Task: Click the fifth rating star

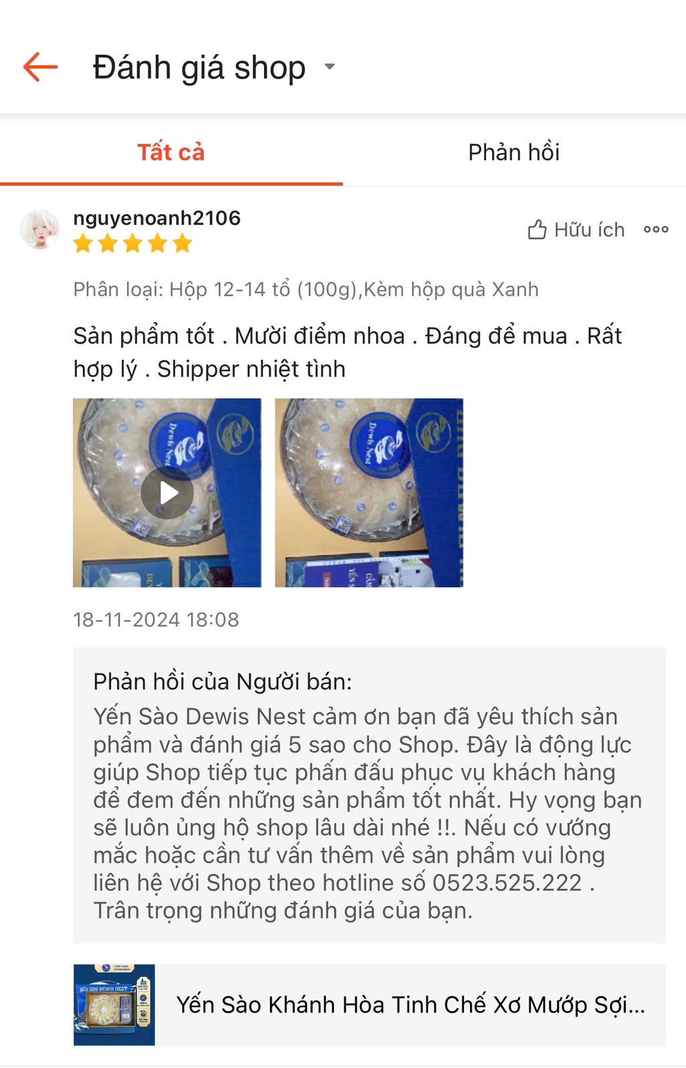Action: (182, 243)
